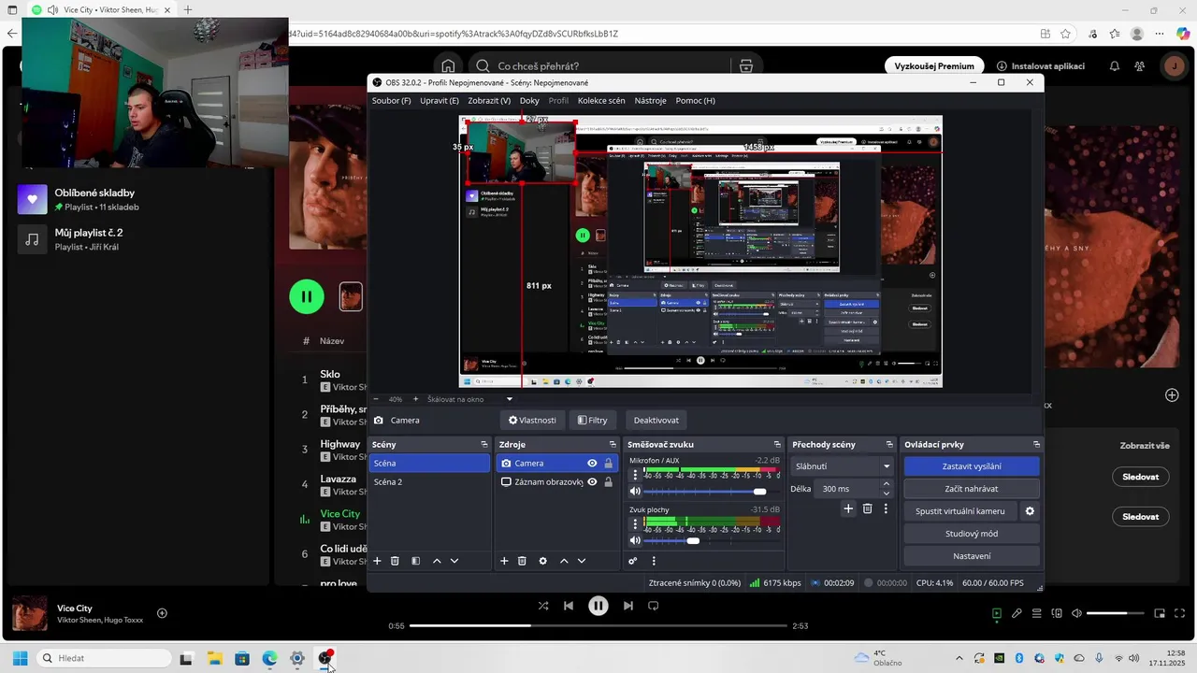Open transition properties three-dot menu
The width and height of the screenshot is (1197, 673).
point(886,508)
